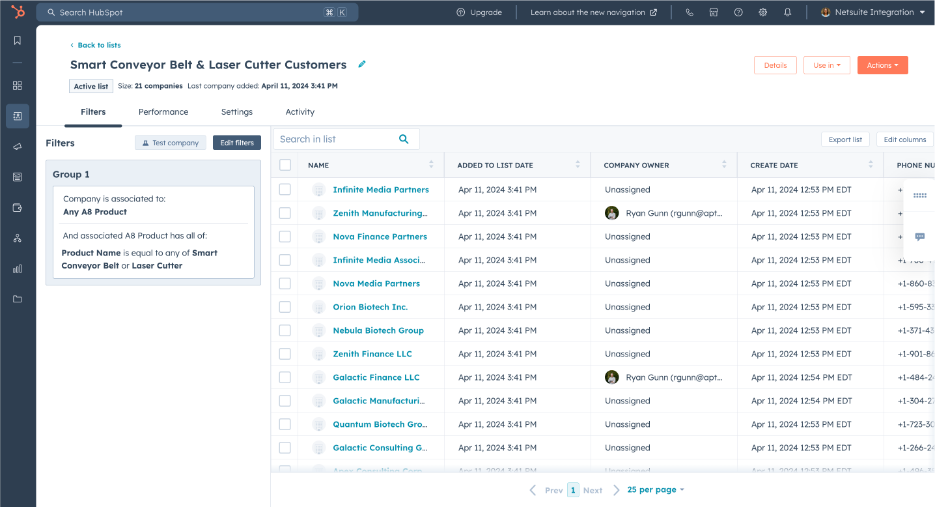The width and height of the screenshot is (935, 507).
Task: Select the Nebula Biotech Group checkbox
Action: (x=285, y=330)
